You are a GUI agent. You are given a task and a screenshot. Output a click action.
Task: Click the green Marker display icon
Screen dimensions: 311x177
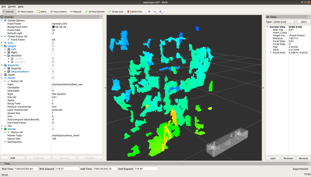coord(5,129)
